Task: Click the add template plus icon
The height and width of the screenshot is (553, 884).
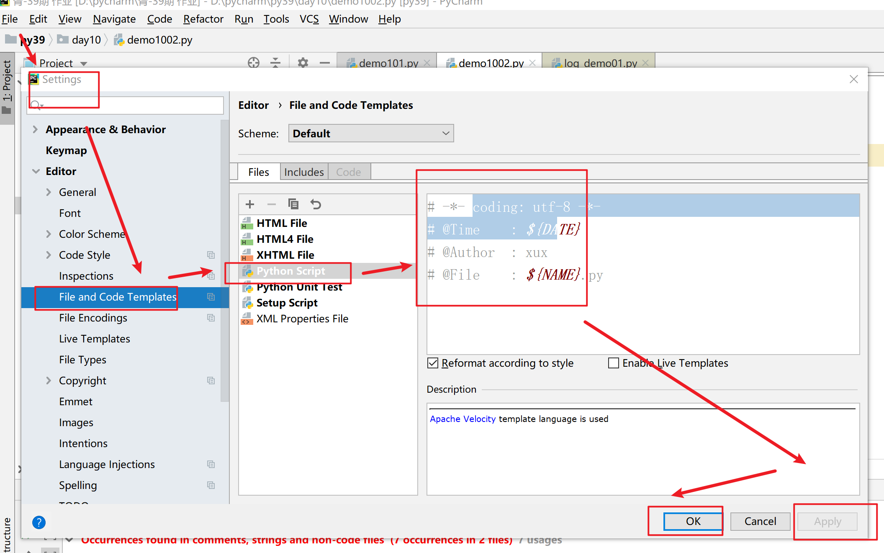Action: (250, 204)
